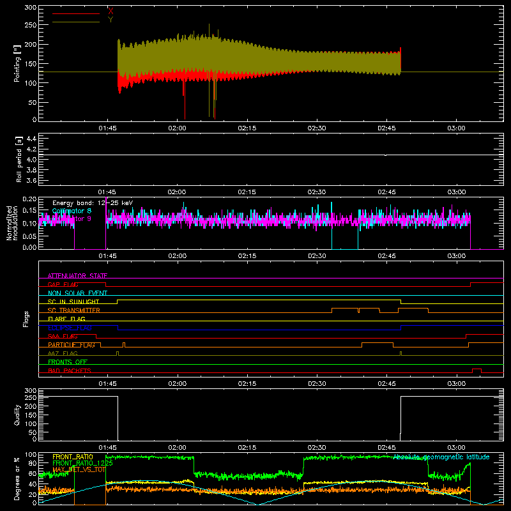Image resolution: width=511 pixels, height=511 pixels.
Task: Click the 02:45 tick under Flags plot
Action: (386, 384)
